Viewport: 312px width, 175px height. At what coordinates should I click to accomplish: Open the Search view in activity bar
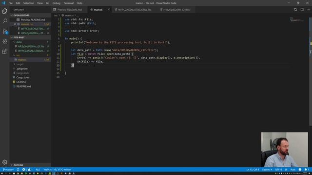pyautogui.click(x=4, y=21)
